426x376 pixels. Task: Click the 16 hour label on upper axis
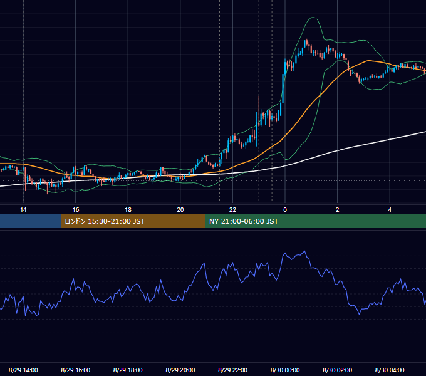coord(76,210)
